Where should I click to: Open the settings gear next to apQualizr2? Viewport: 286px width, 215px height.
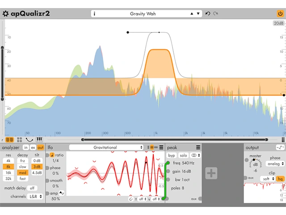(x=5, y=14)
